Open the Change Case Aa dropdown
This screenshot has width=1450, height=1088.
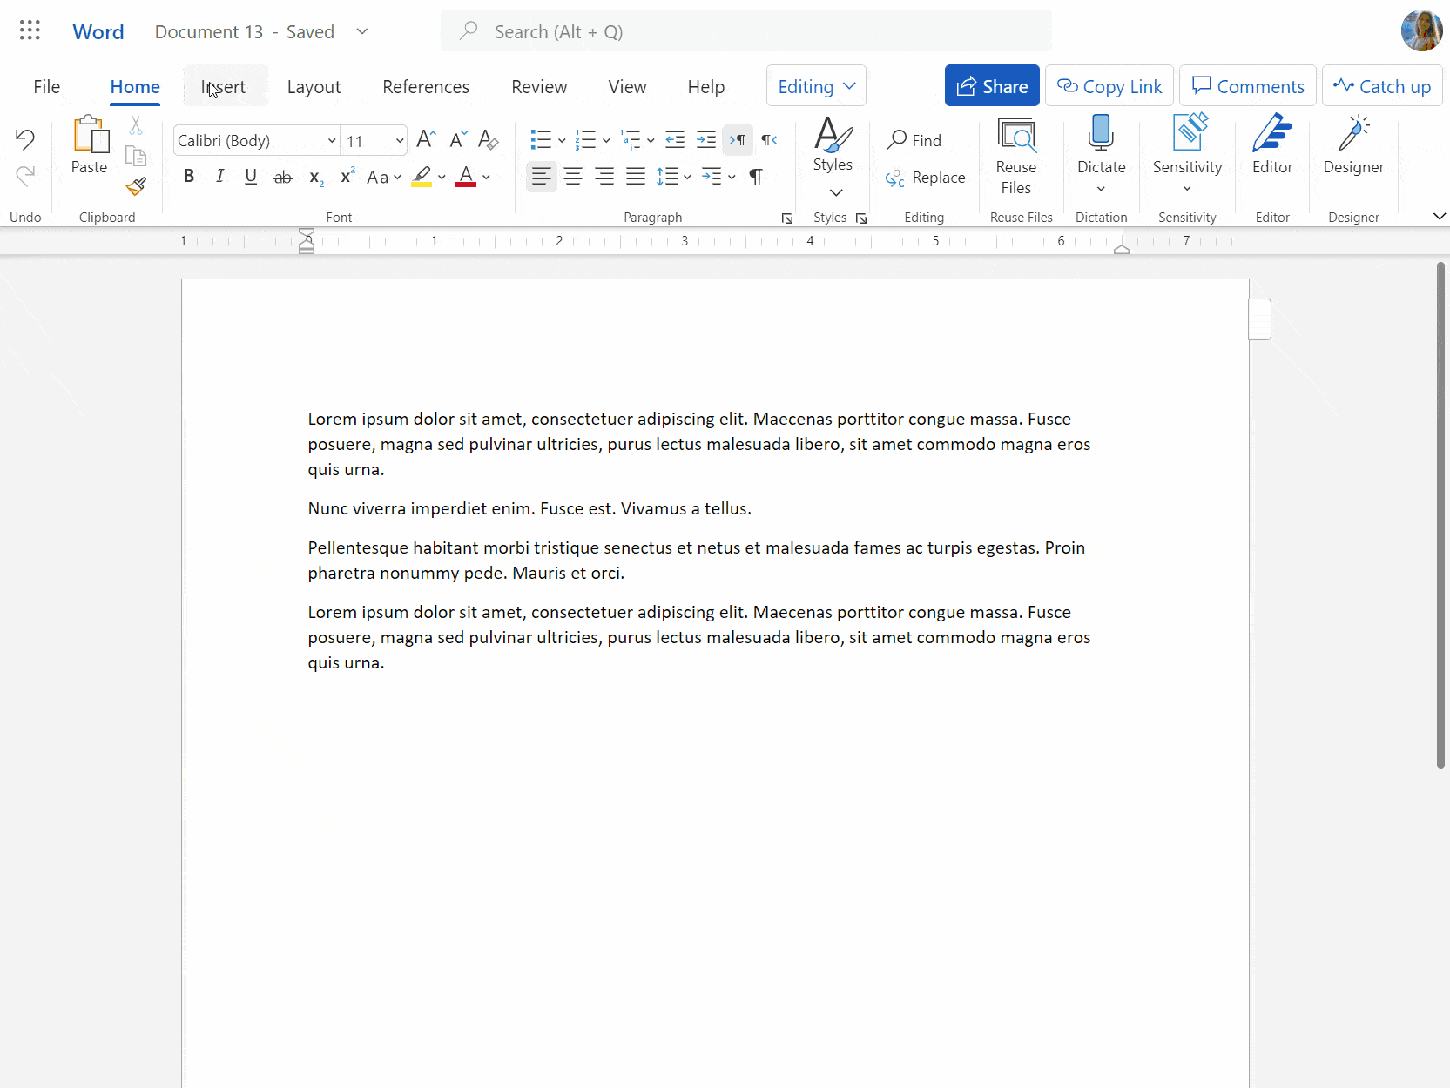pyautogui.click(x=384, y=178)
